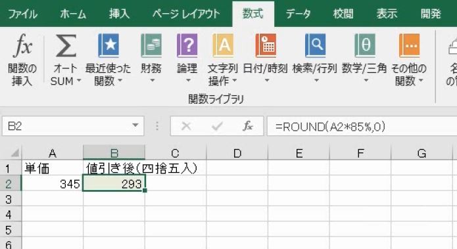Open the ファイル tab

pos(22,14)
